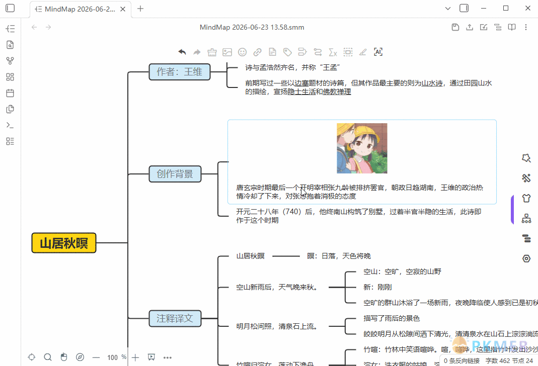Close the MindMap tab

[122, 9]
